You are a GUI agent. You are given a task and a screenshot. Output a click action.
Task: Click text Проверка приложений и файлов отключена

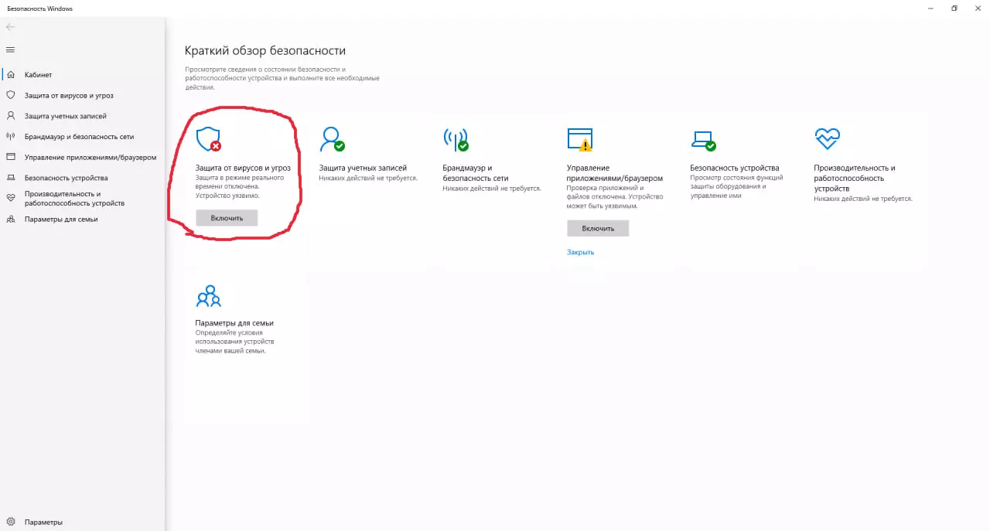click(x=606, y=192)
